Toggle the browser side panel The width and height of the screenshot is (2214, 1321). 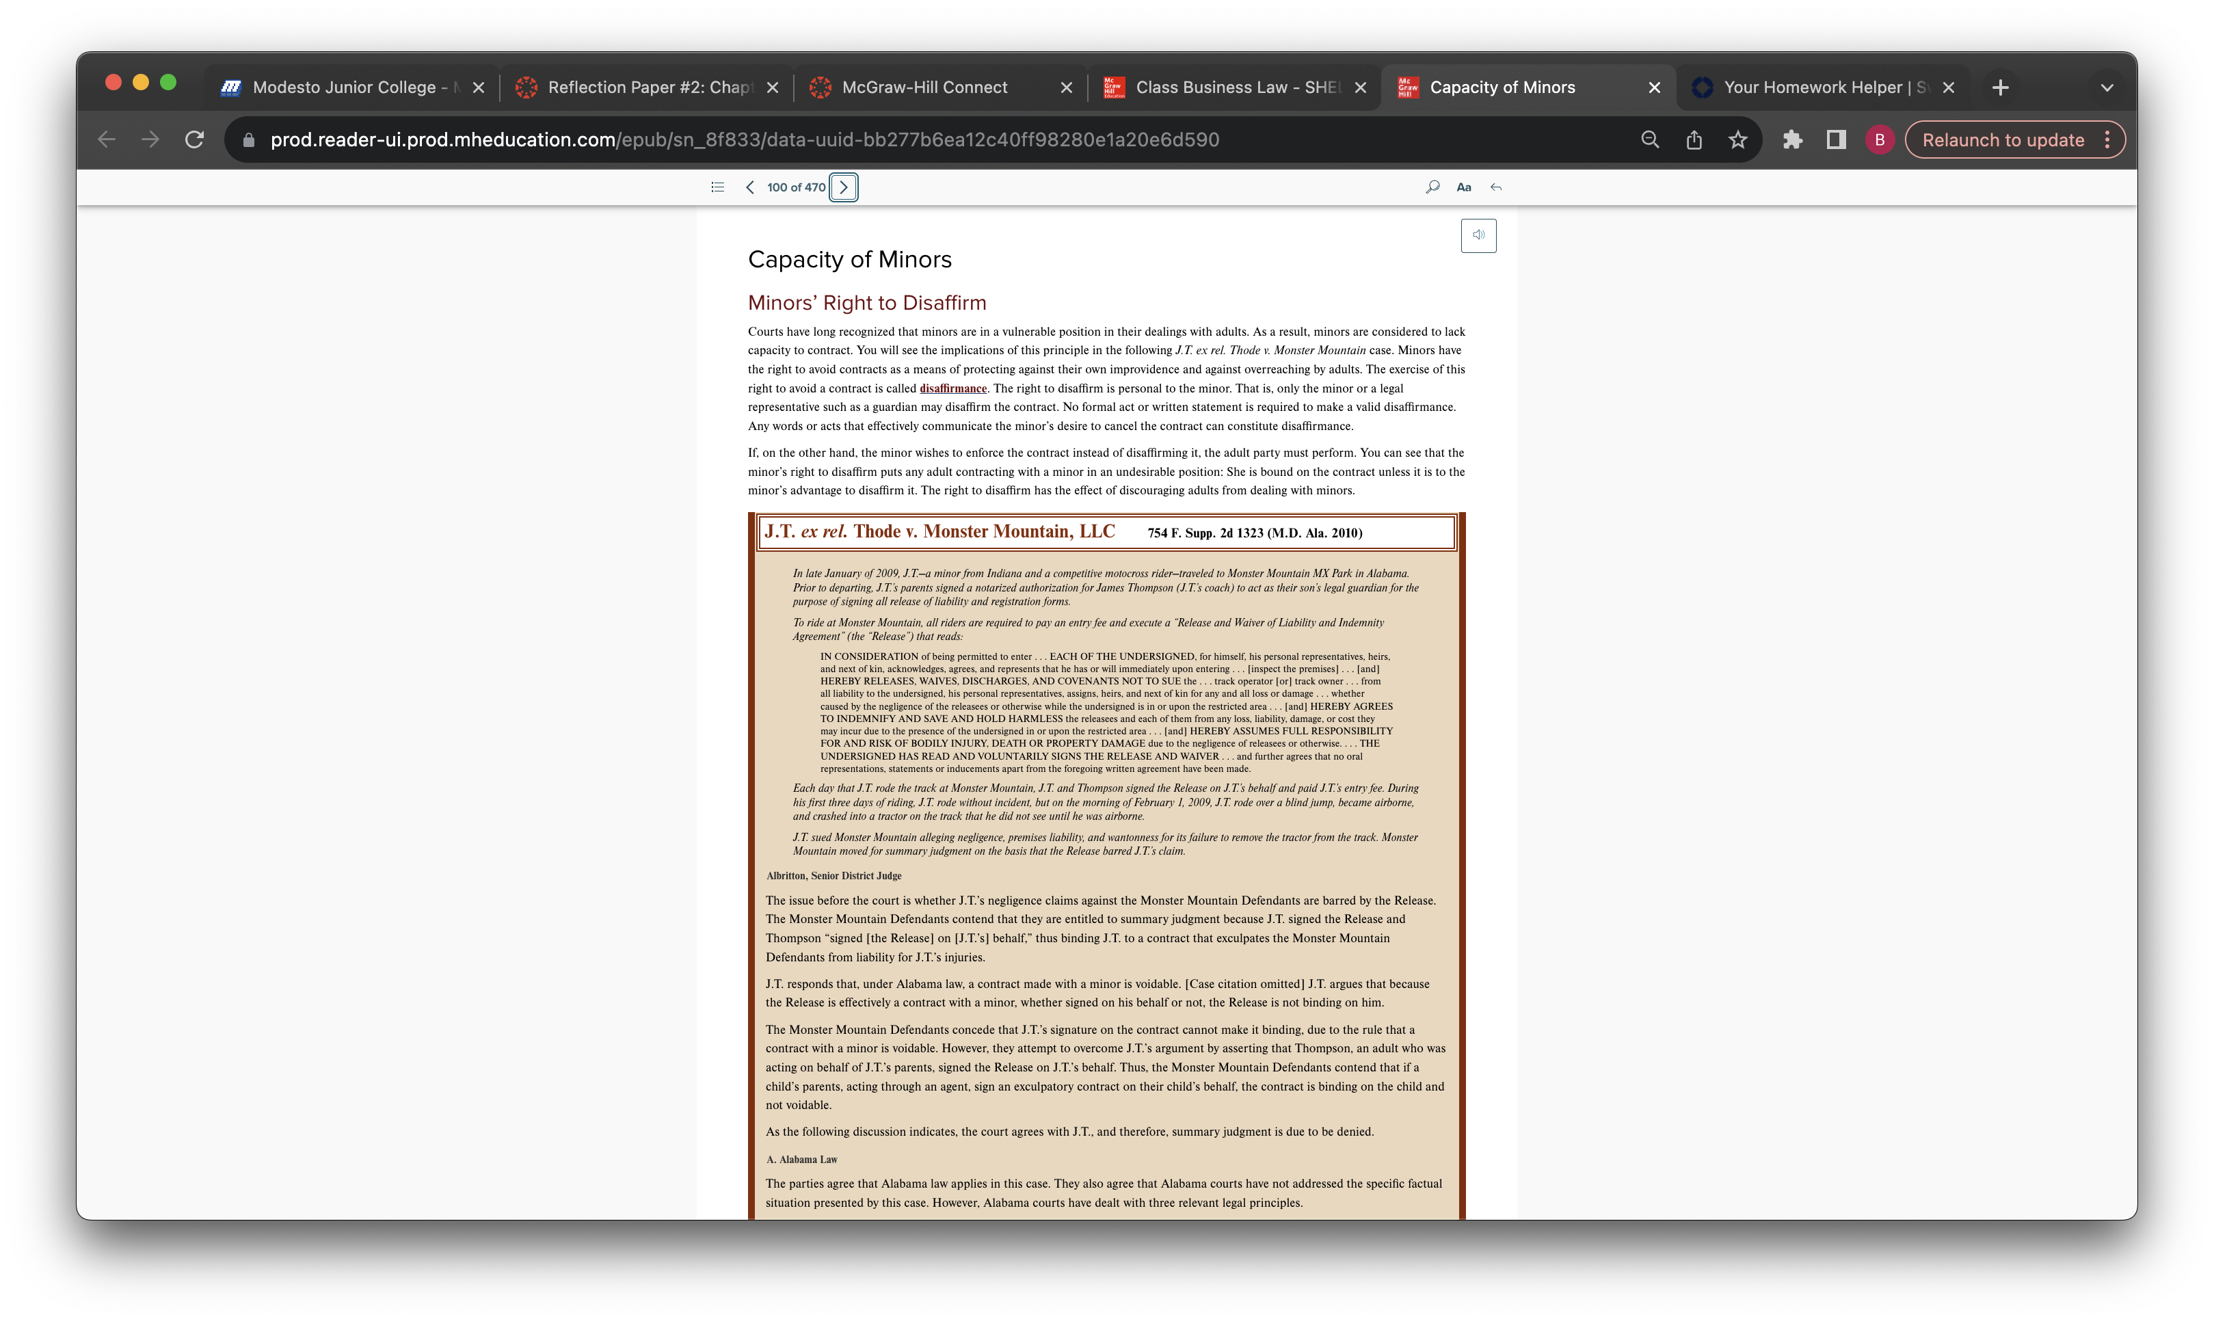[1836, 139]
